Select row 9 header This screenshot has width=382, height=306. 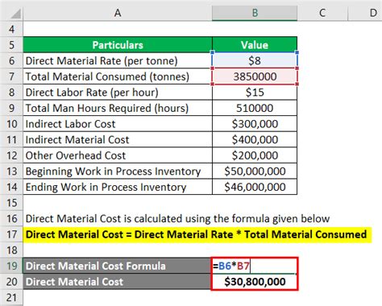(x=11, y=108)
